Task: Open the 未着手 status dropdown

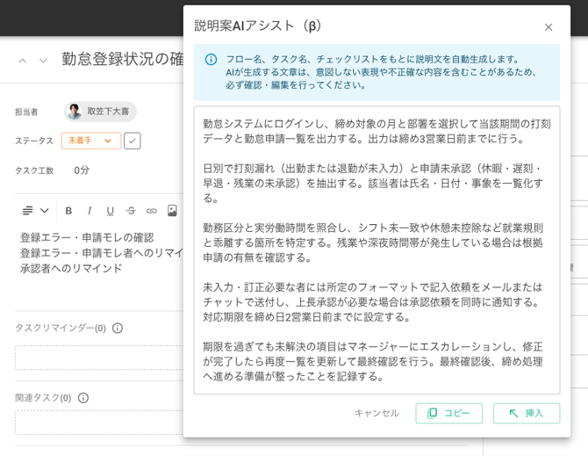Action: point(91,141)
